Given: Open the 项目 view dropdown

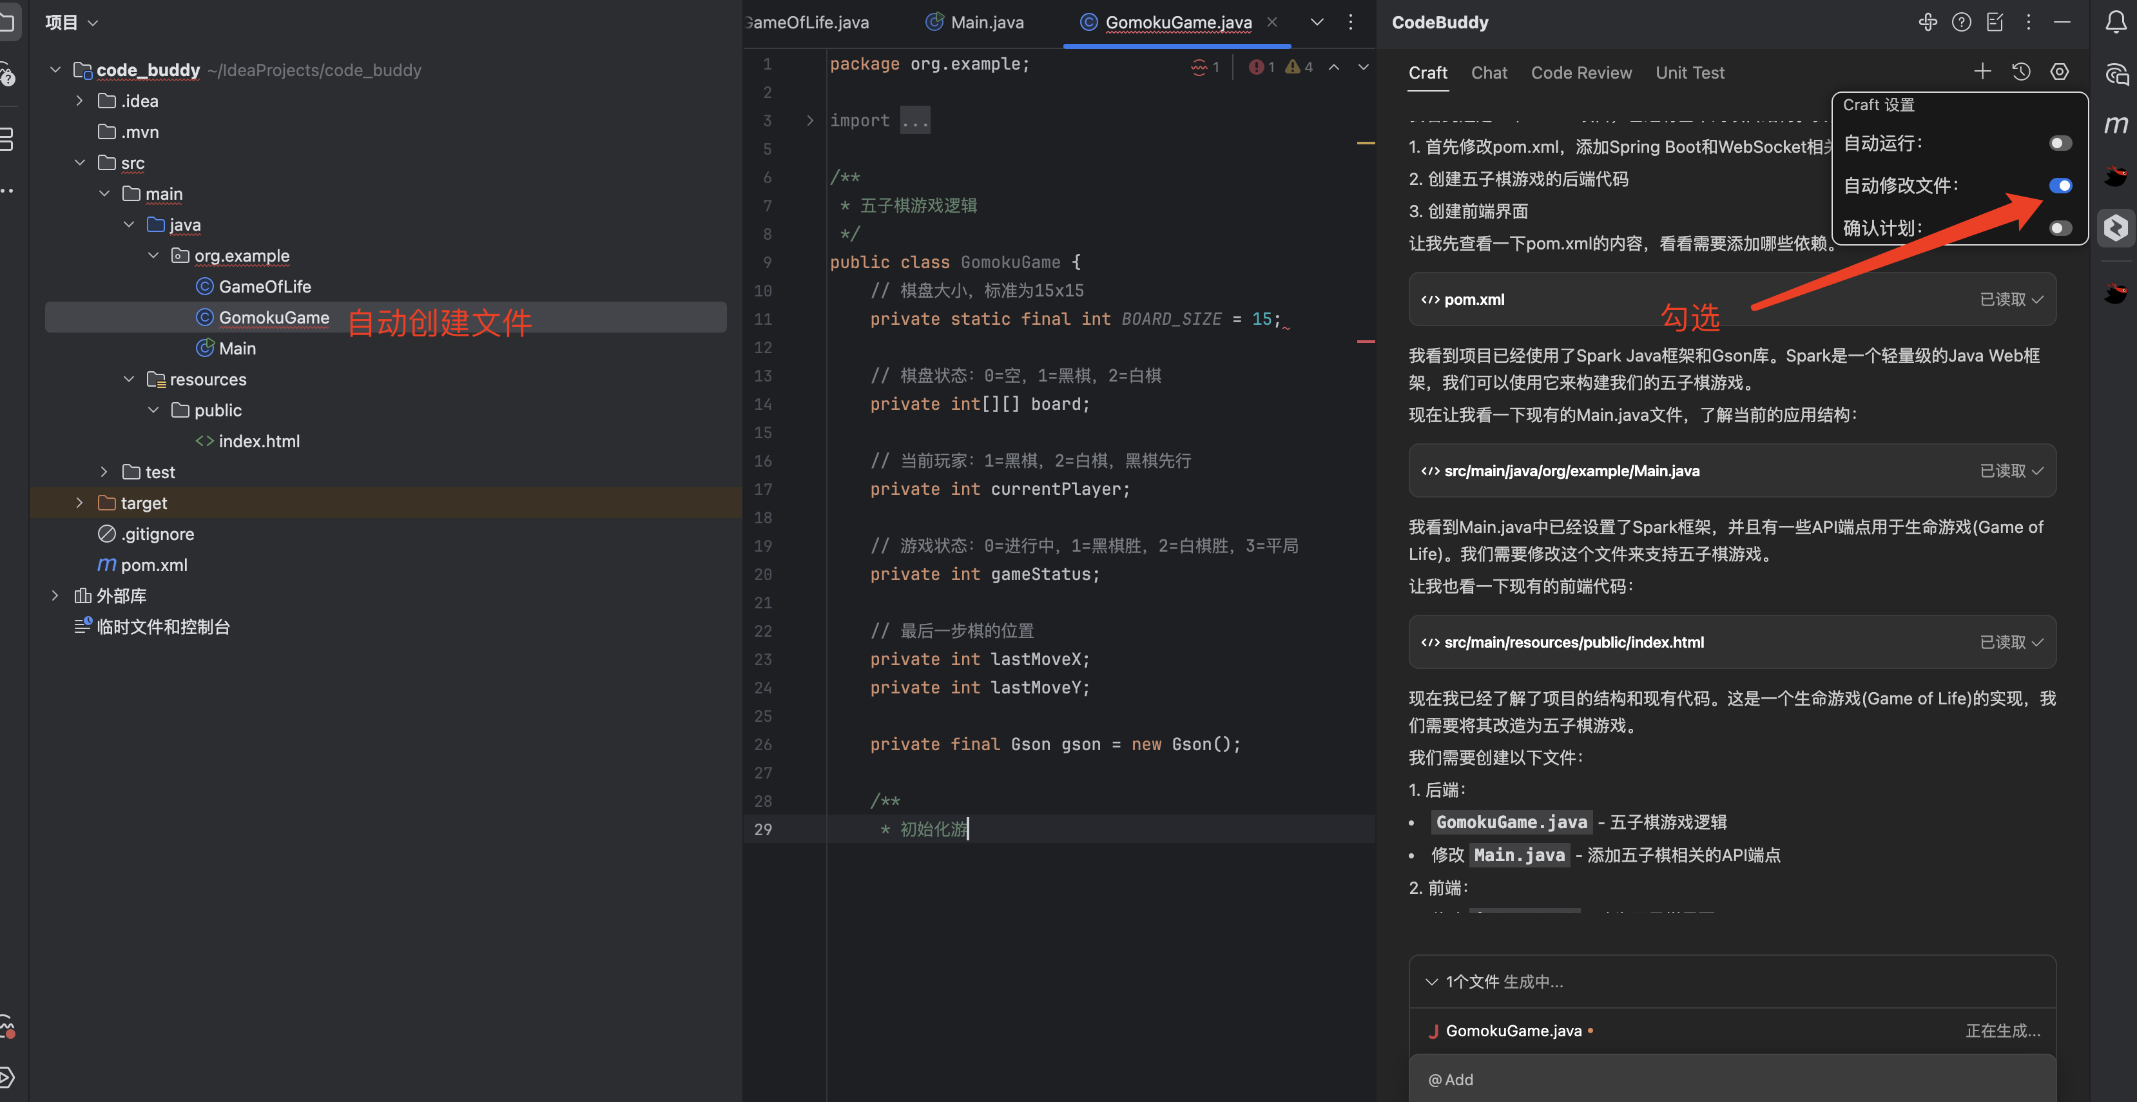Looking at the screenshot, I should [72, 23].
